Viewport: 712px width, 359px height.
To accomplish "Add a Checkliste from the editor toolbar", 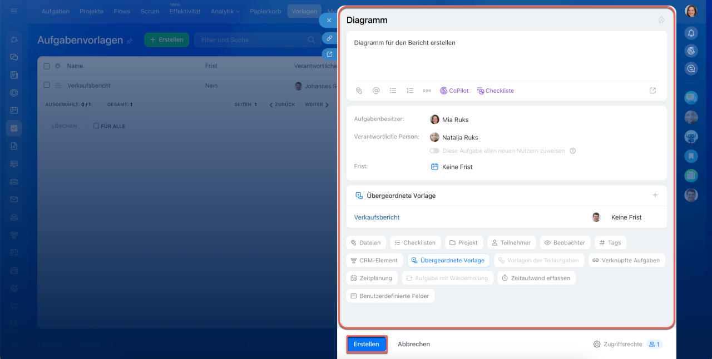I will [x=495, y=91].
